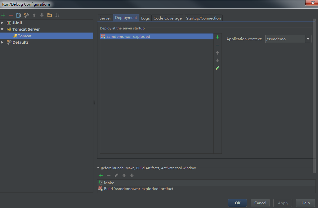The image size is (318, 208).
Task: Add new configuration with green plus
Action: [3, 15]
